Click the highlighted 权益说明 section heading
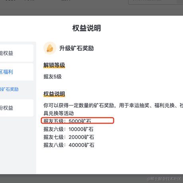 (x=54, y=94)
